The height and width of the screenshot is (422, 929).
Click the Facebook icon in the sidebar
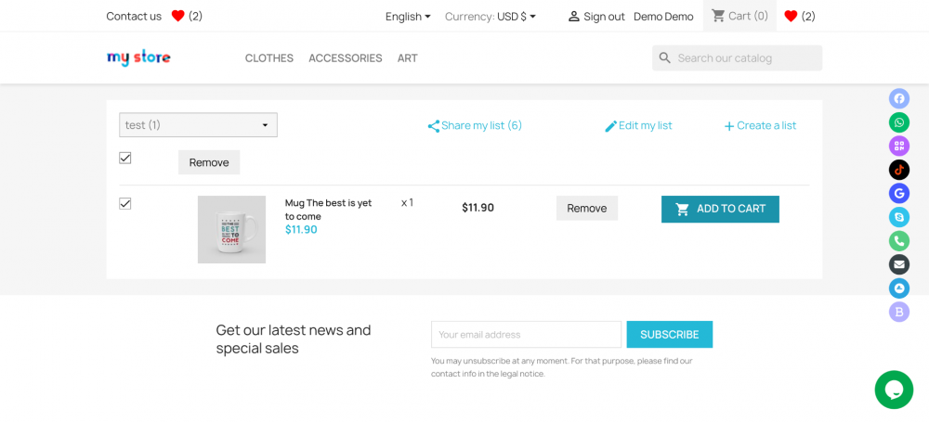[898, 98]
